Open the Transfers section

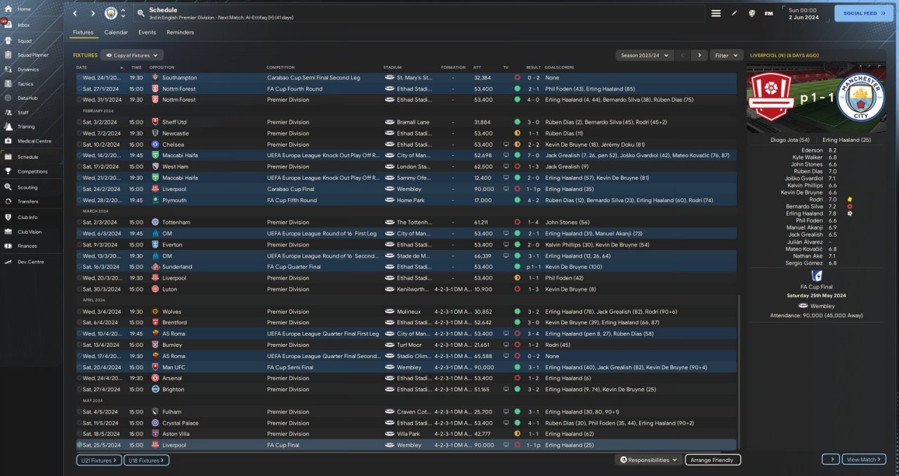point(28,201)
